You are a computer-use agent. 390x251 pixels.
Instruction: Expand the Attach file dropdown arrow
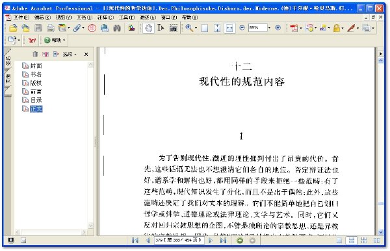[x=83, y=28]
